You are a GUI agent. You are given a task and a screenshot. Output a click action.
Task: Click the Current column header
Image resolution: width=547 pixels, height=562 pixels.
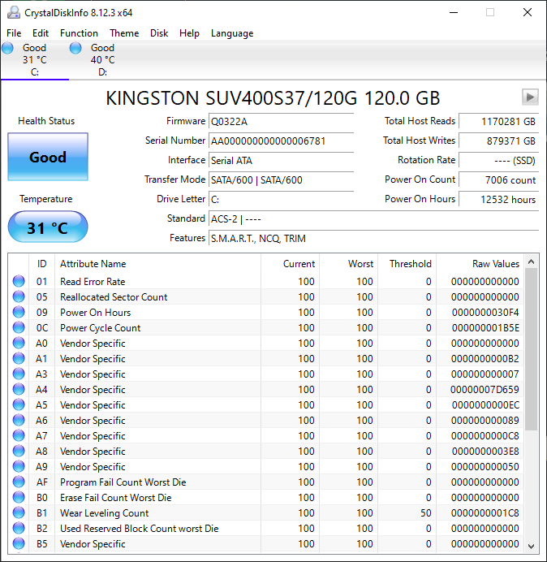click(x=291, y=264)
